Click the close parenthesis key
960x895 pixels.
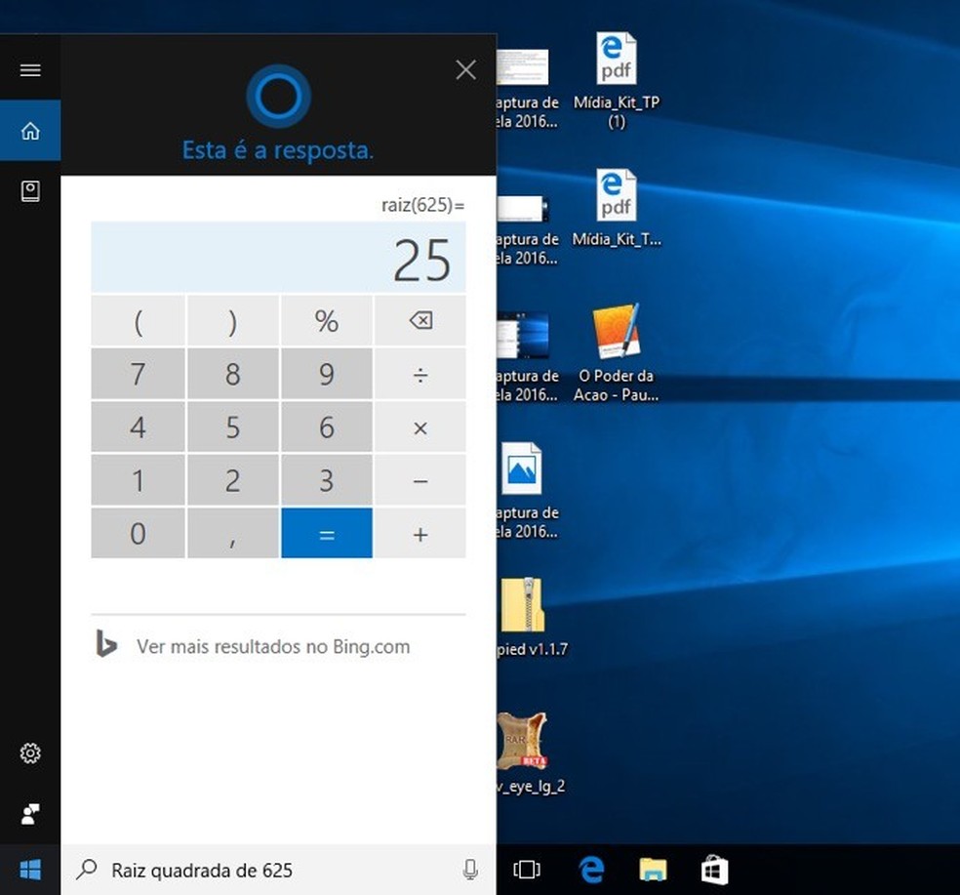[x=232, y=320]
